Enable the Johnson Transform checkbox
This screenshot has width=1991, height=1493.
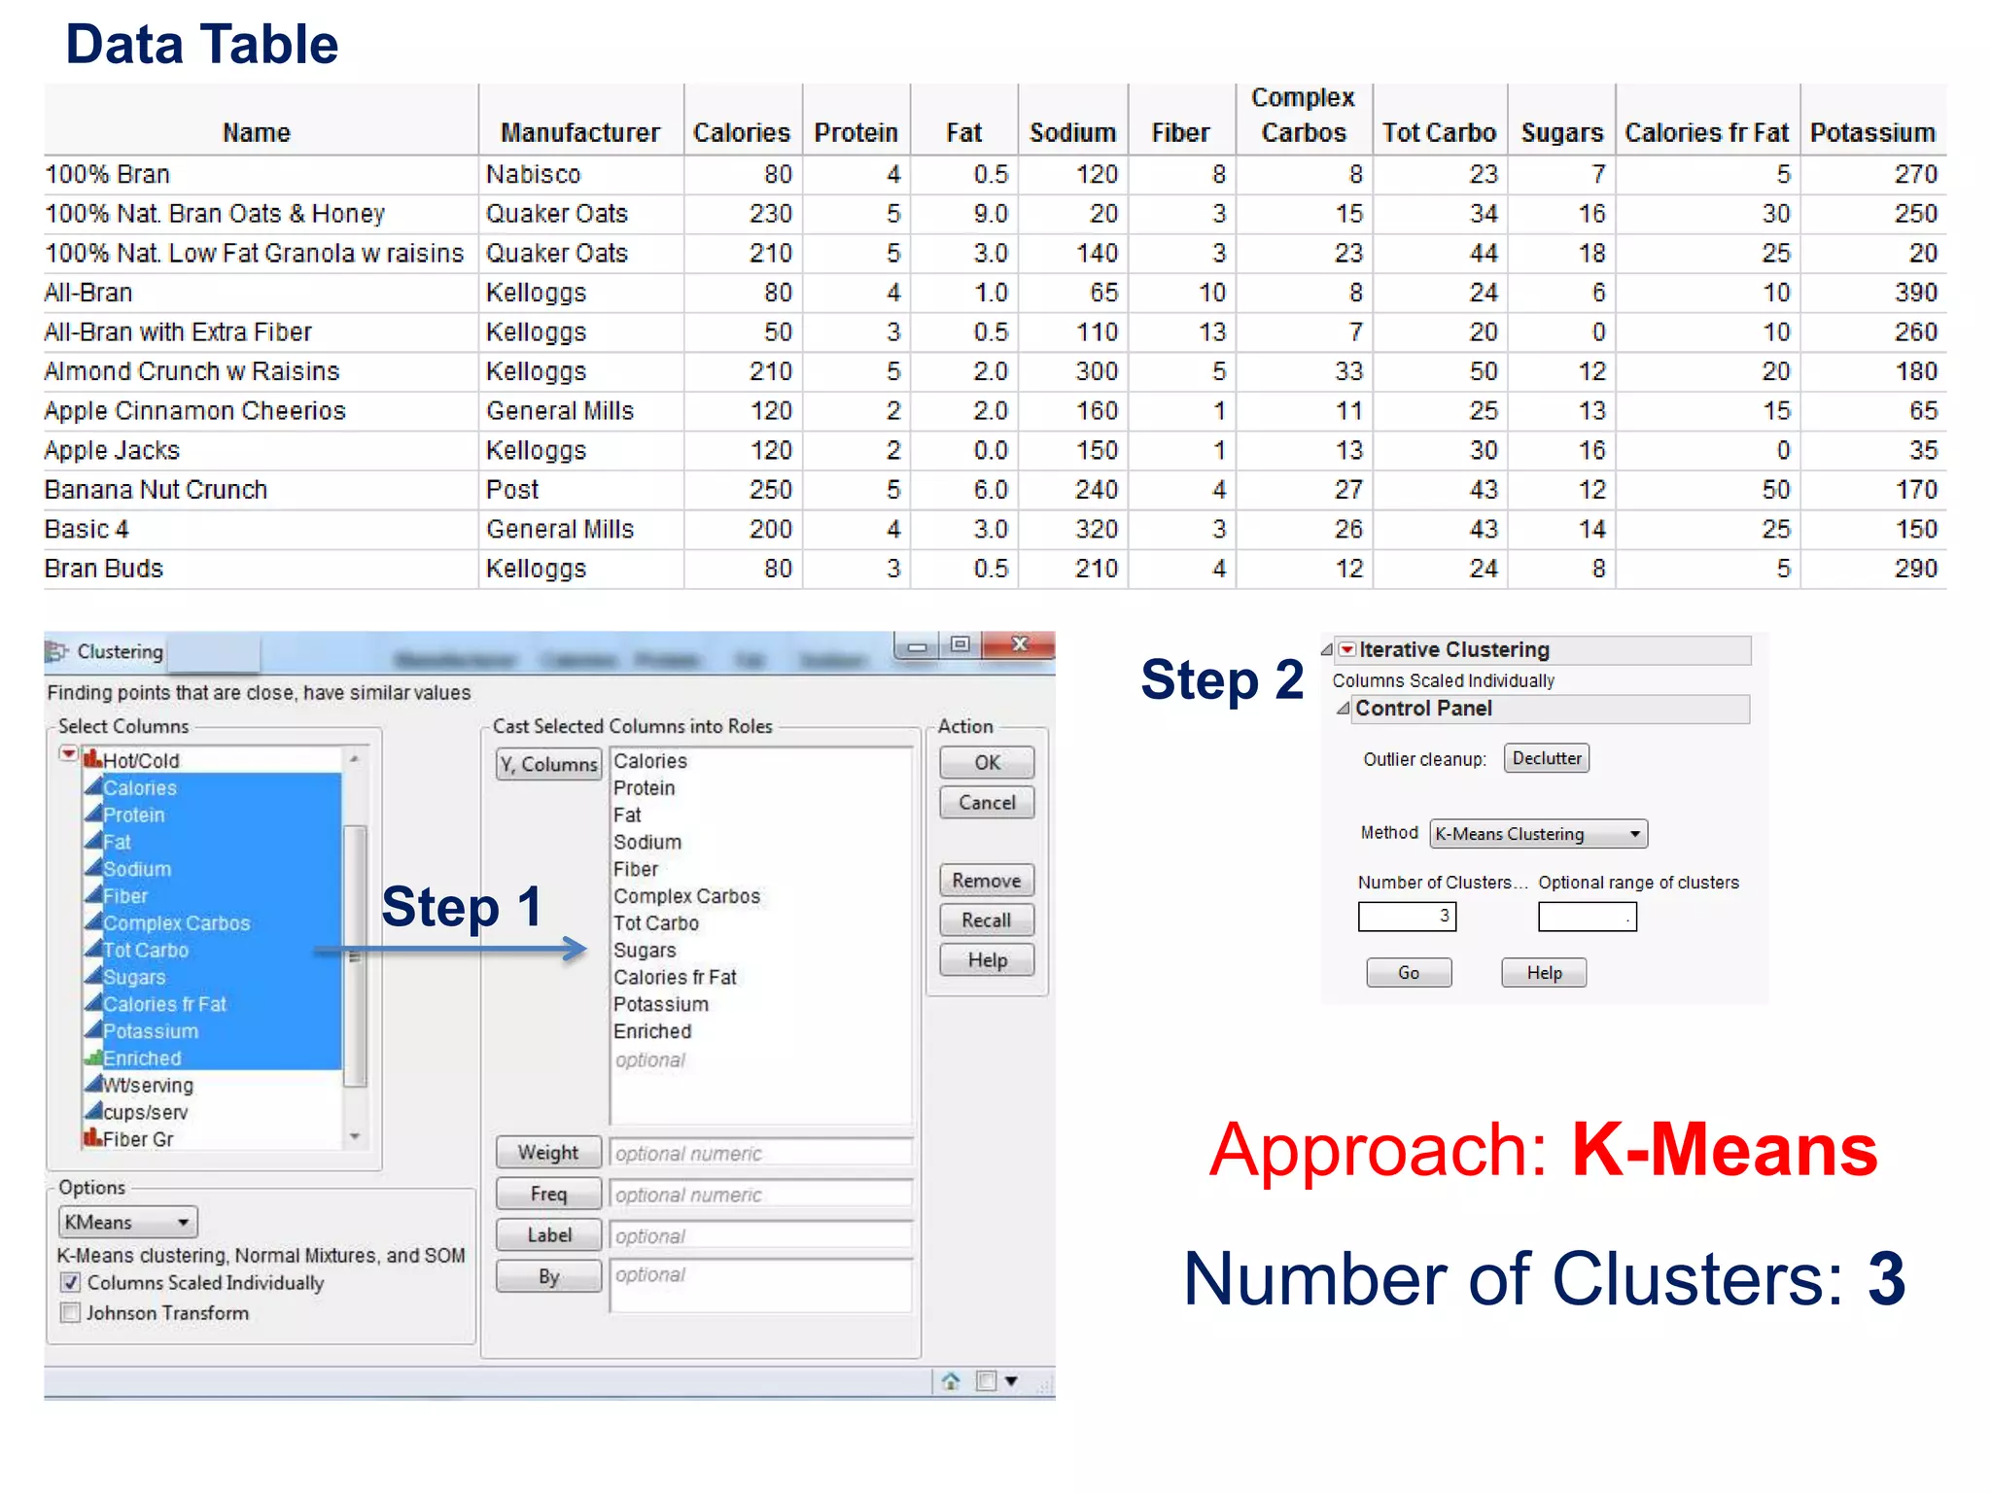point(70,1313)
